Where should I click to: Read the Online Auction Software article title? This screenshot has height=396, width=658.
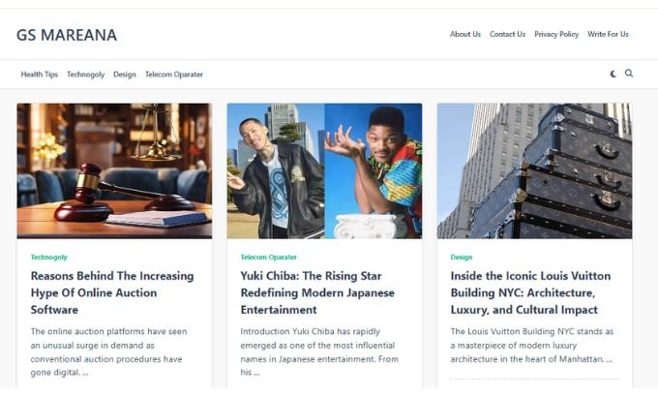(x=112, y=292)
